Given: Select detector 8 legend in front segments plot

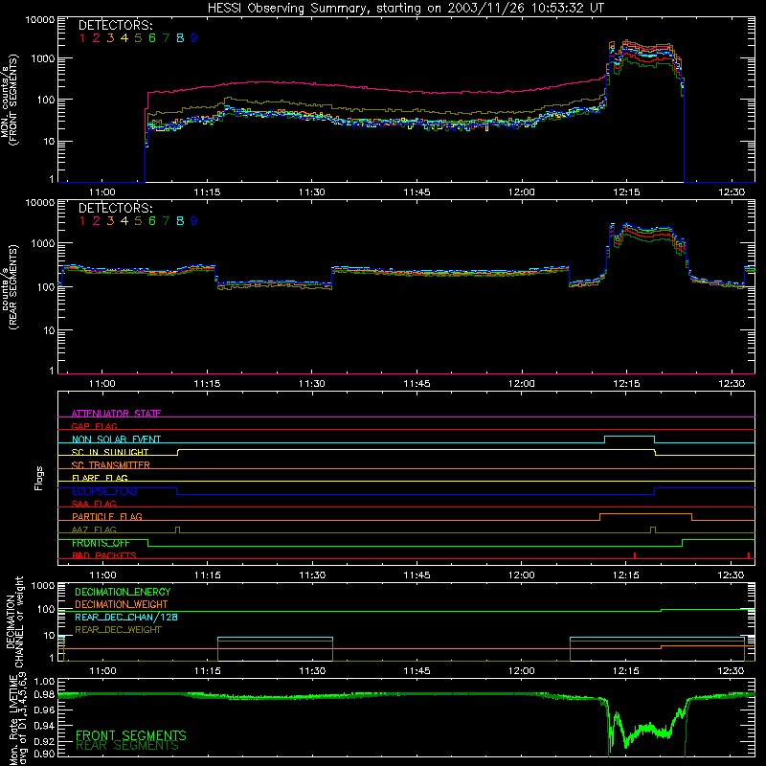Looking at the screenshot, I should (180, 38).
